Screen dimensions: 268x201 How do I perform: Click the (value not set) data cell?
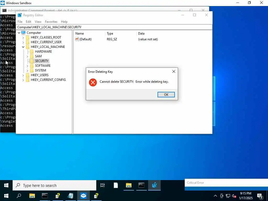click(148, 39)
